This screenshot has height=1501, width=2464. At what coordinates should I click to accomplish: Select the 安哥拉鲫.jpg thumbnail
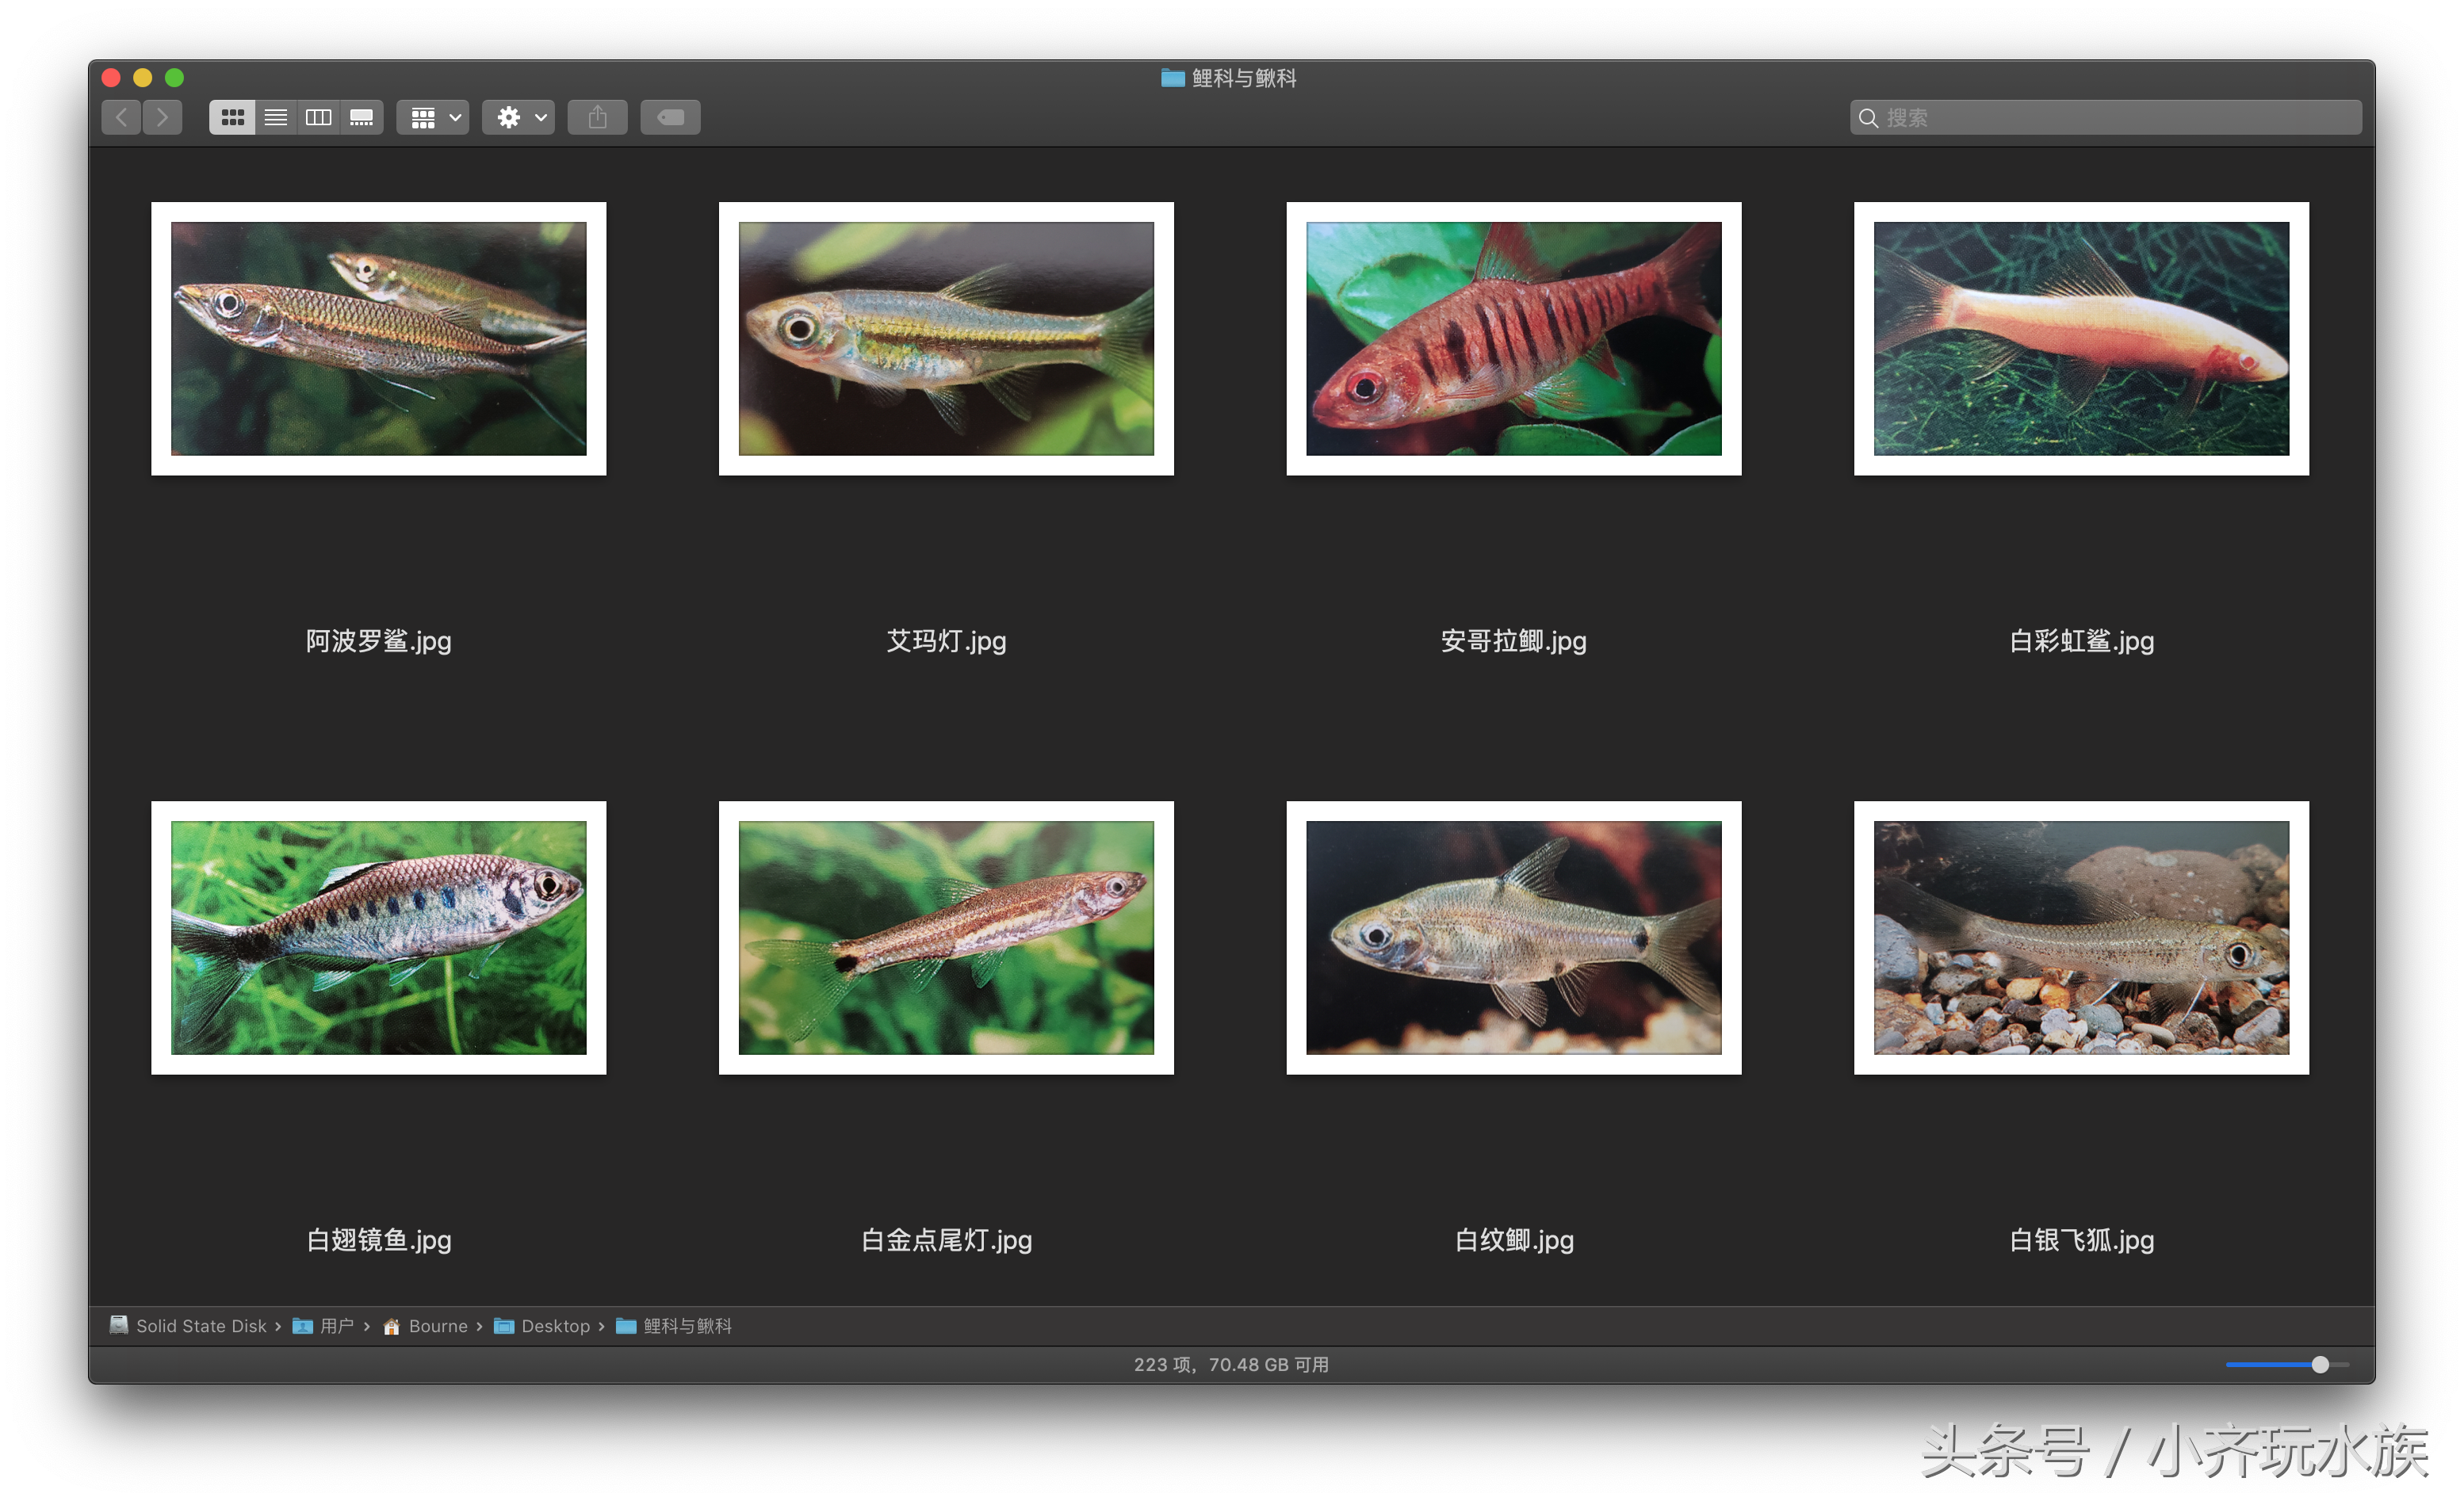click(x=1514, y=338)
